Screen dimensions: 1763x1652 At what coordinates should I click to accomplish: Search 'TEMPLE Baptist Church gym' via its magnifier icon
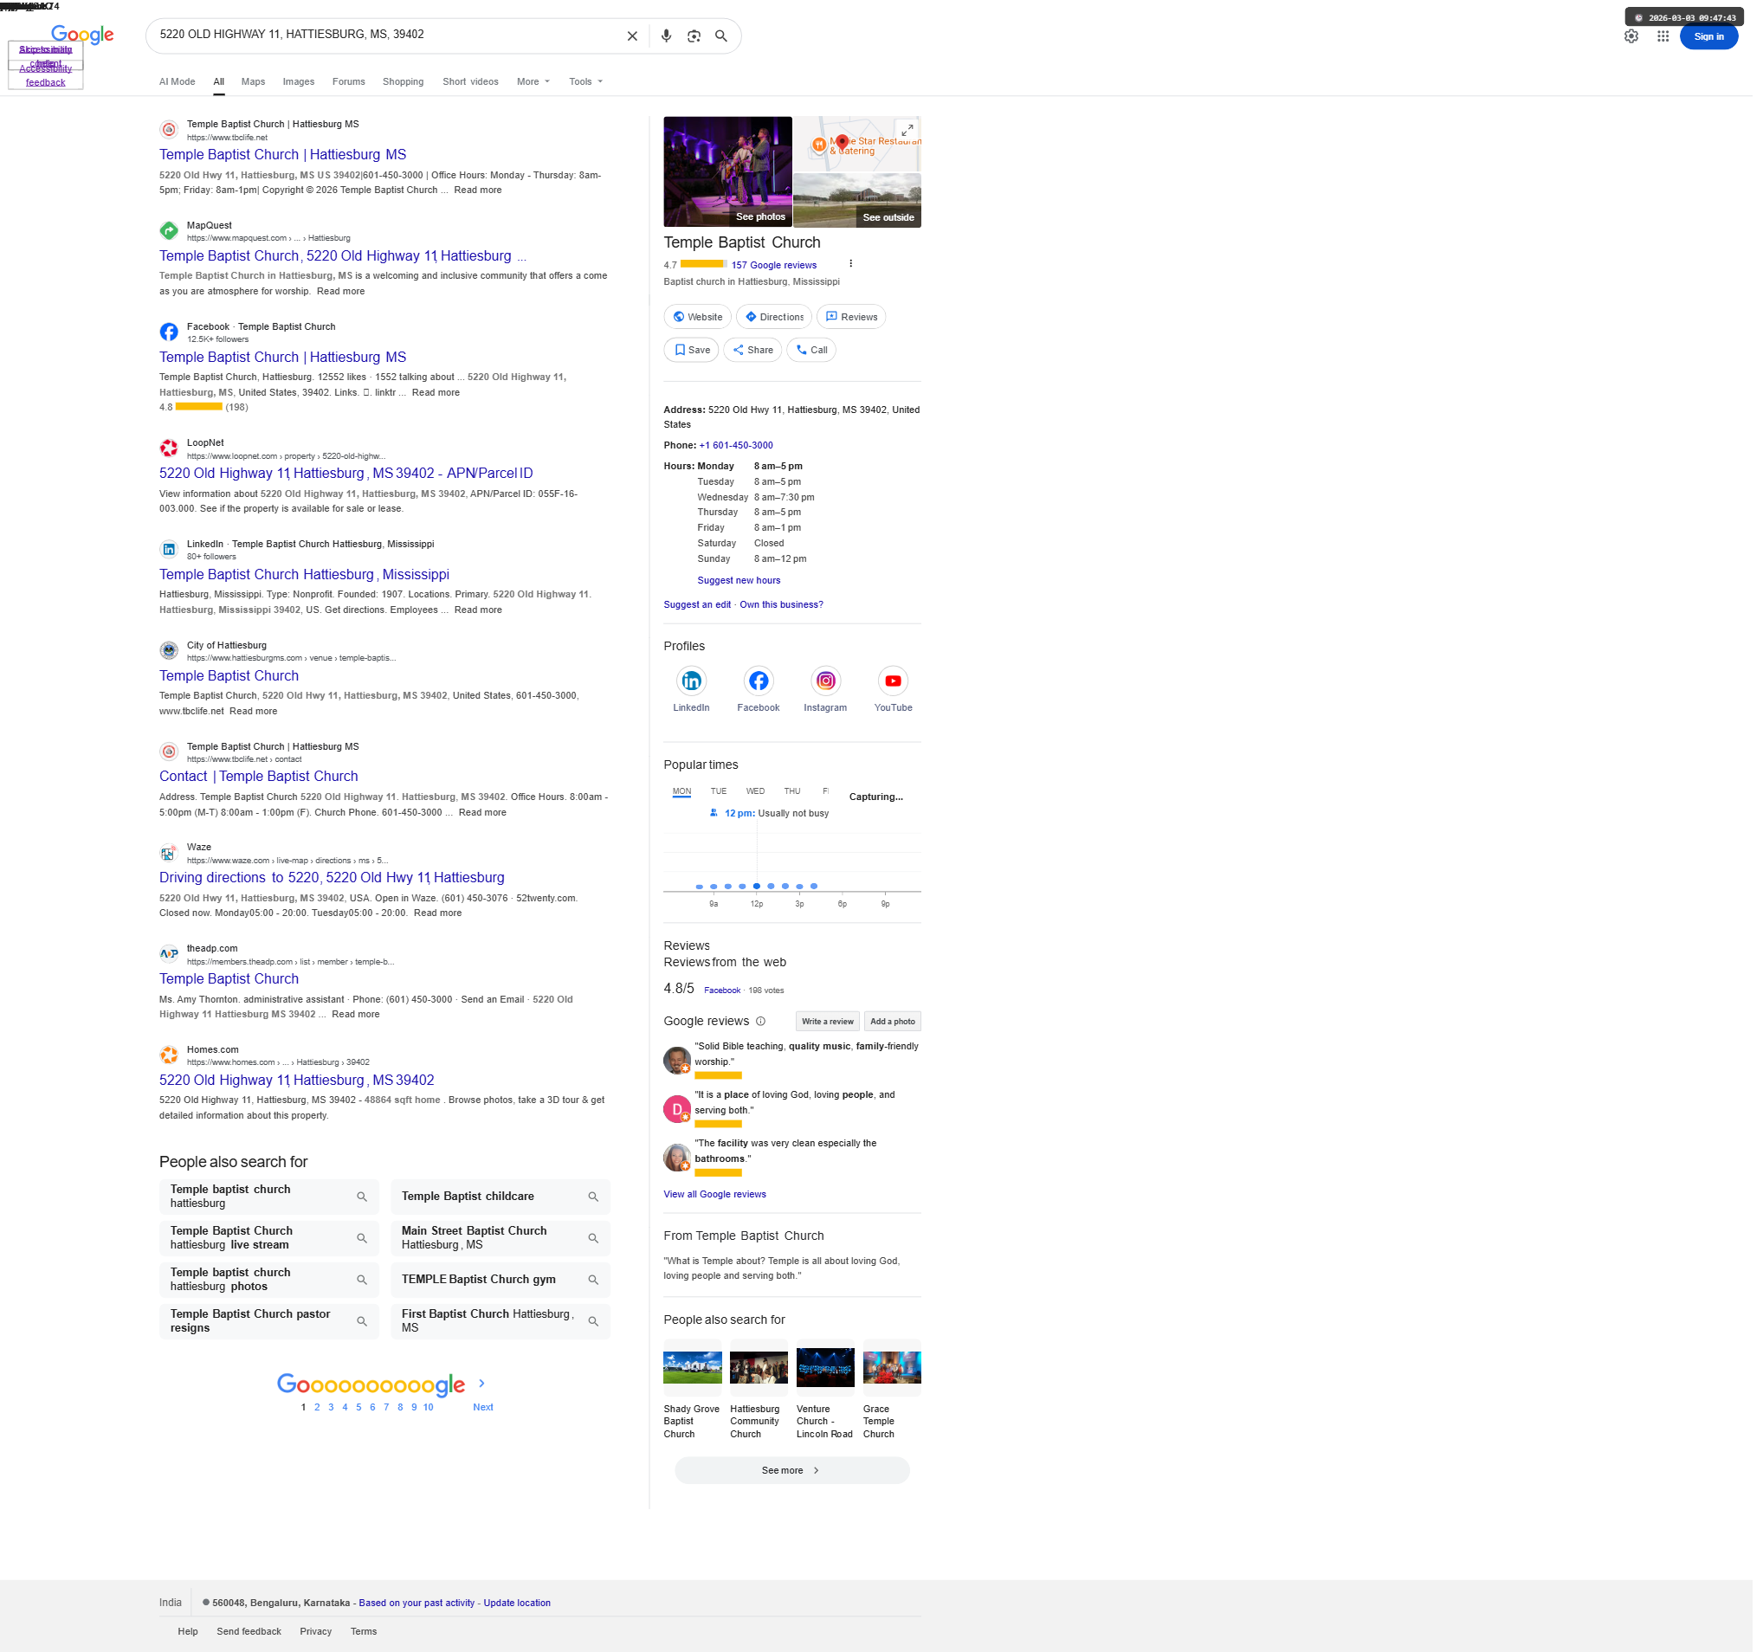point(597,1287)
